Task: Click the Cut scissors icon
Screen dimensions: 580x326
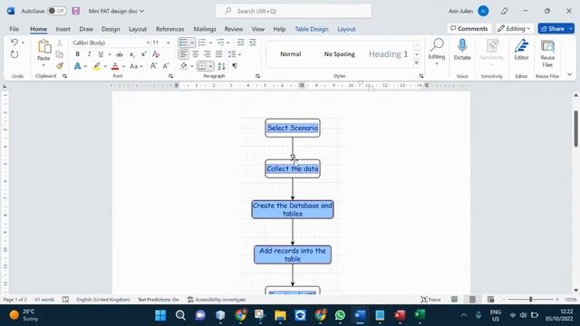Action: pyautogui.click(x=59, y=43)
